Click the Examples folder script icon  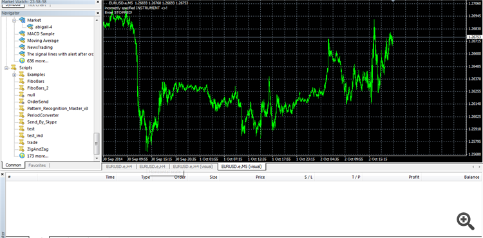[21, 75]
